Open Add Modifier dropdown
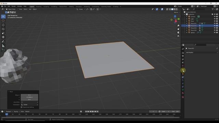The height and width of the screenshot is (123, 219). (202, 53)
